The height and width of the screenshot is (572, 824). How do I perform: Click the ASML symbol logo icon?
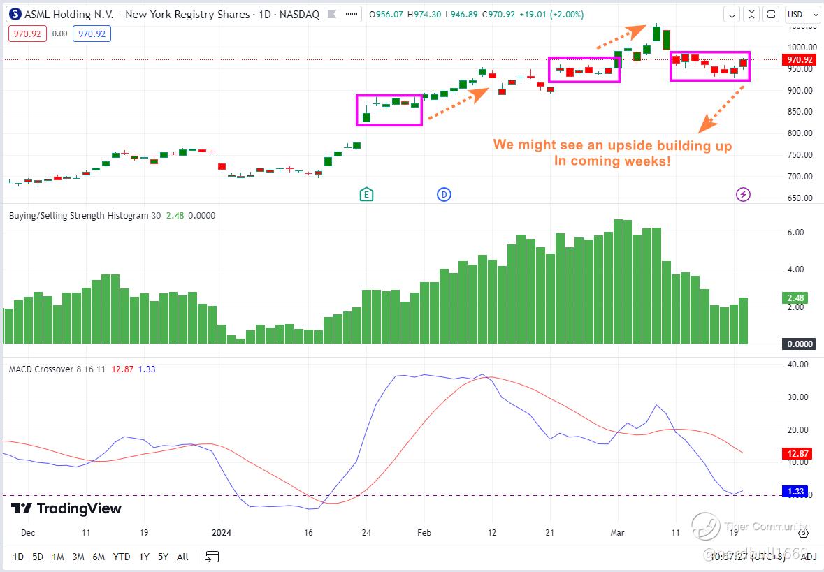click(15, 14)
